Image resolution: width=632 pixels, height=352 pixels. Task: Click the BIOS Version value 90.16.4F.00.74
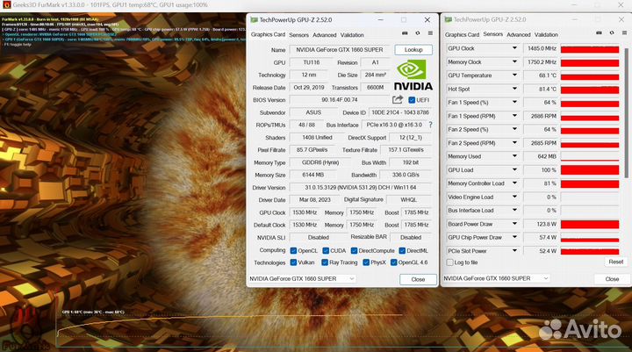[x=340, y=100]
